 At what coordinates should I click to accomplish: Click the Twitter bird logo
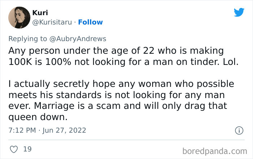239,13
